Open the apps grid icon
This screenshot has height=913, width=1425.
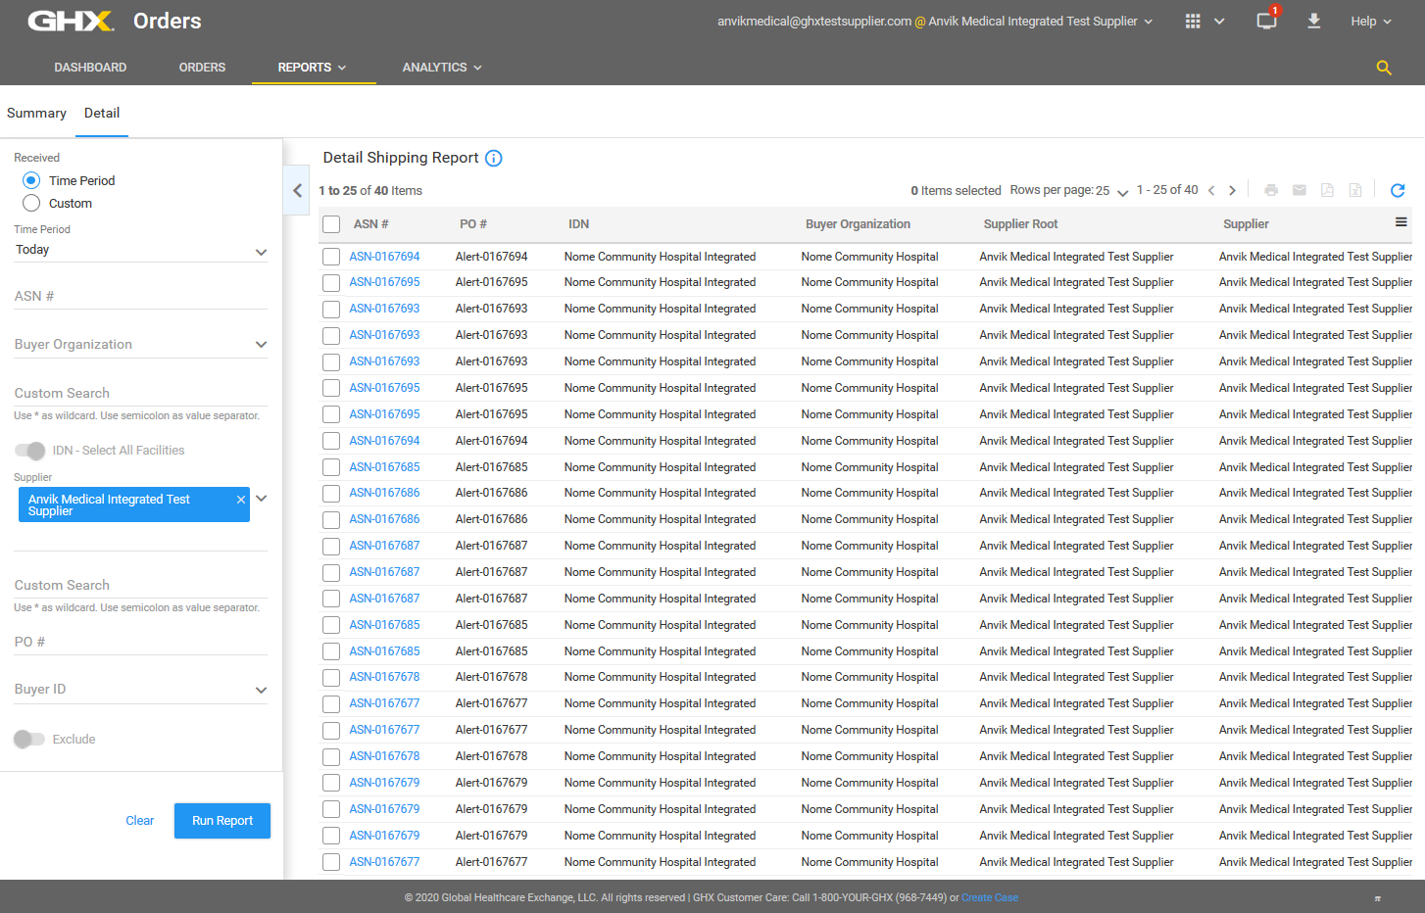[x=1193, y=21]
